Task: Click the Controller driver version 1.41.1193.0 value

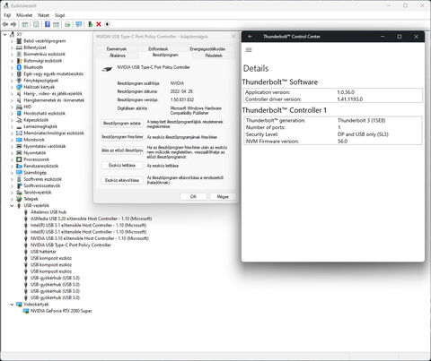Action: (x=350, y=99)
